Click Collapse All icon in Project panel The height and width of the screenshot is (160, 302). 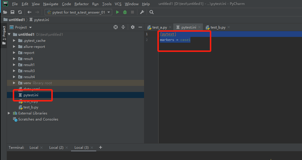coord(123,27)
